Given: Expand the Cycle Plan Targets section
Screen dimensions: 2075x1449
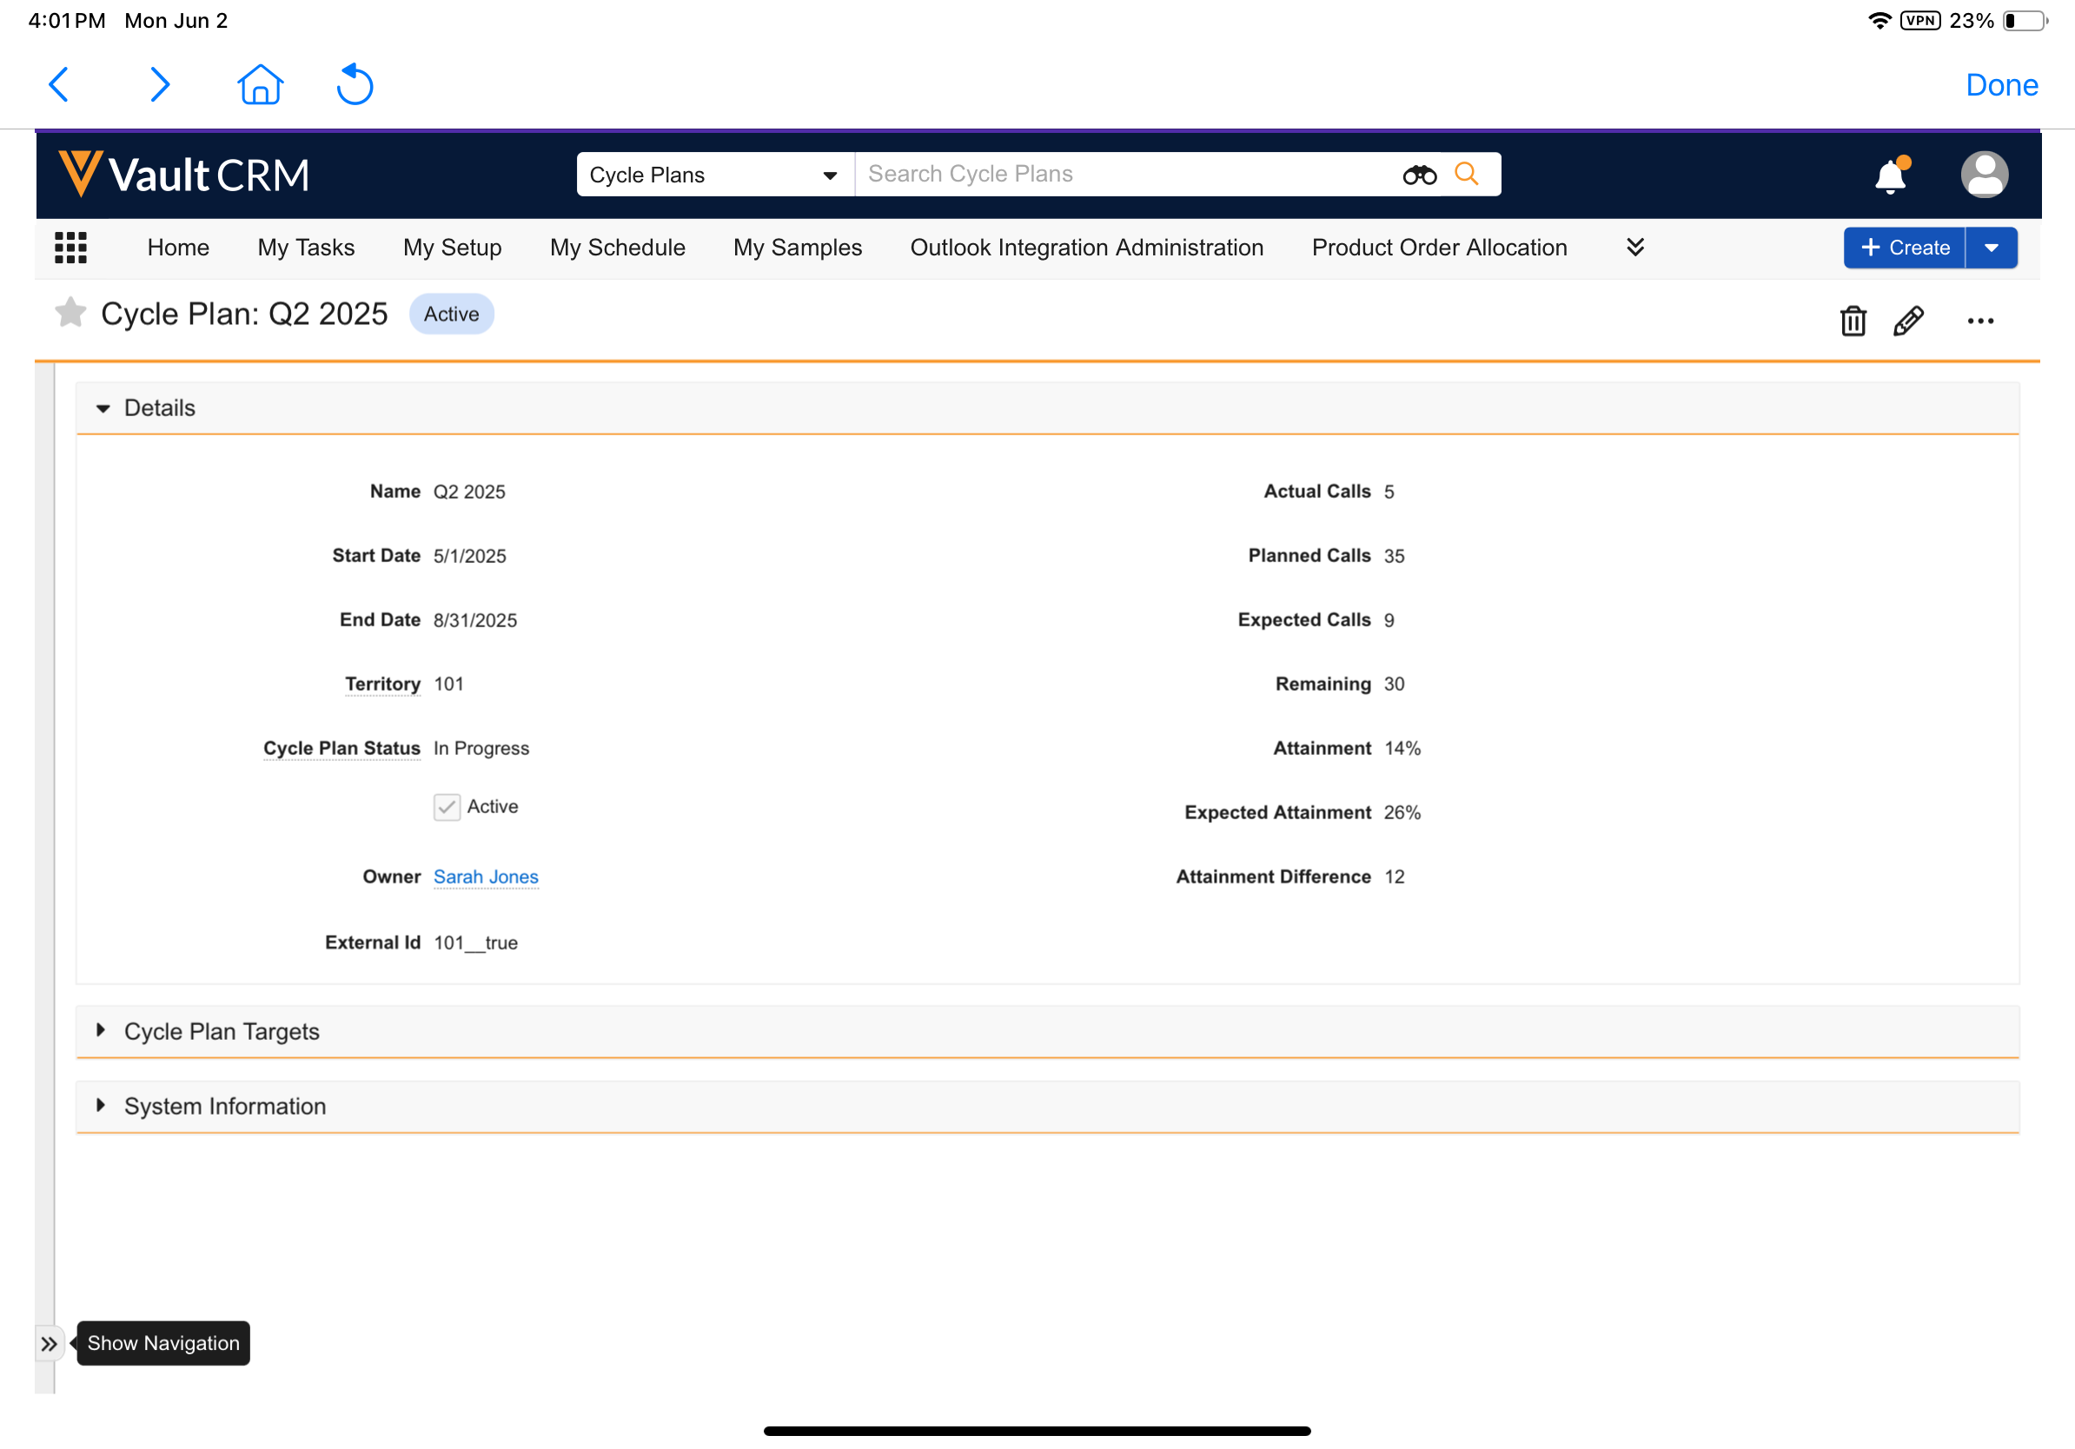Looking at the screenshot, I should coord(222,1032).
